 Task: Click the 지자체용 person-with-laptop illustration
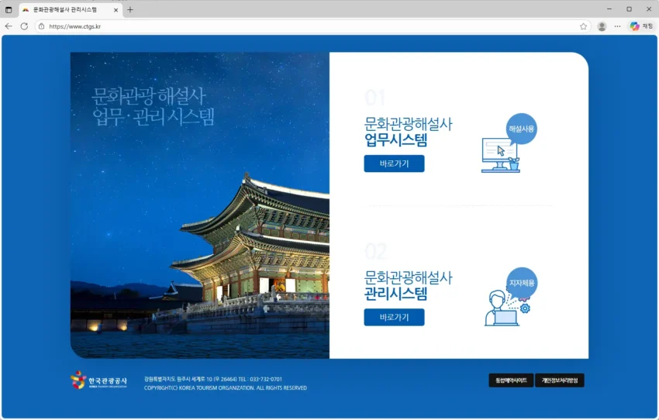point(511,297)
